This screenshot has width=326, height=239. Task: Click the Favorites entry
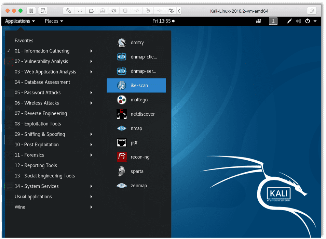[x=24, y=40]
